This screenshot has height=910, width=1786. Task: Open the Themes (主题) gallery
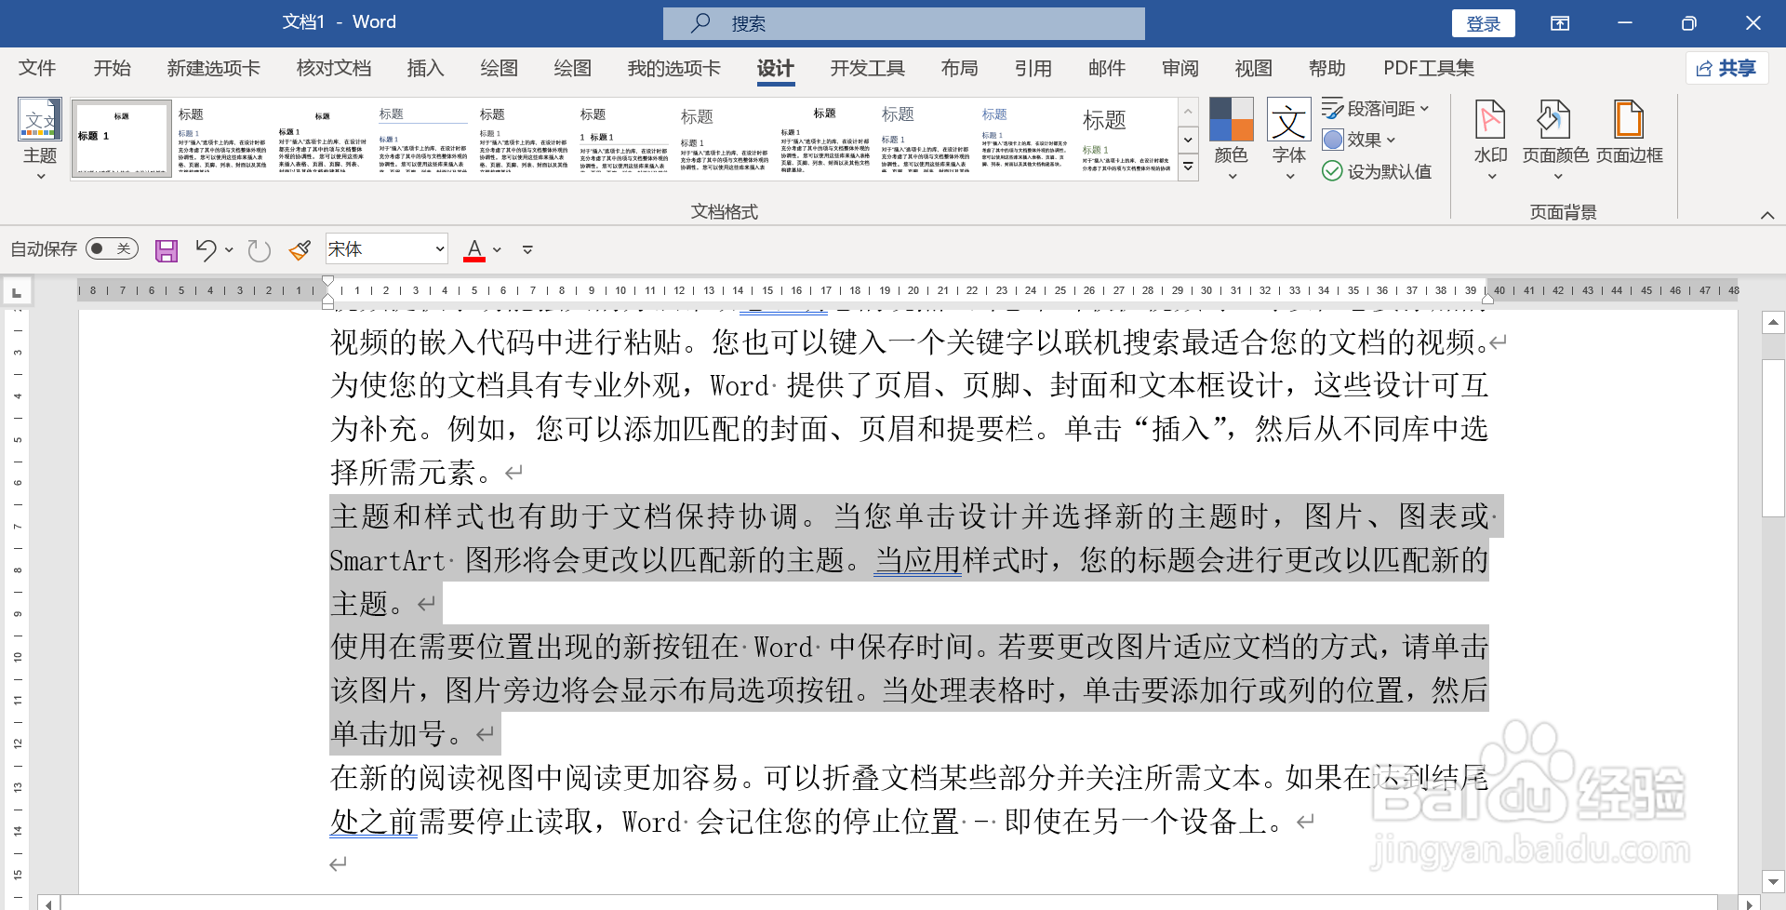click(x=40, y=138)
